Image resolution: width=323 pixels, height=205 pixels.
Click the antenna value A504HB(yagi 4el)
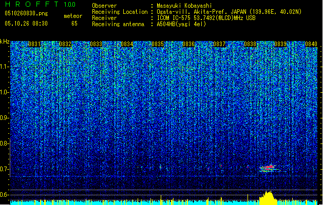pyautogui.click(x=181, y=24)
